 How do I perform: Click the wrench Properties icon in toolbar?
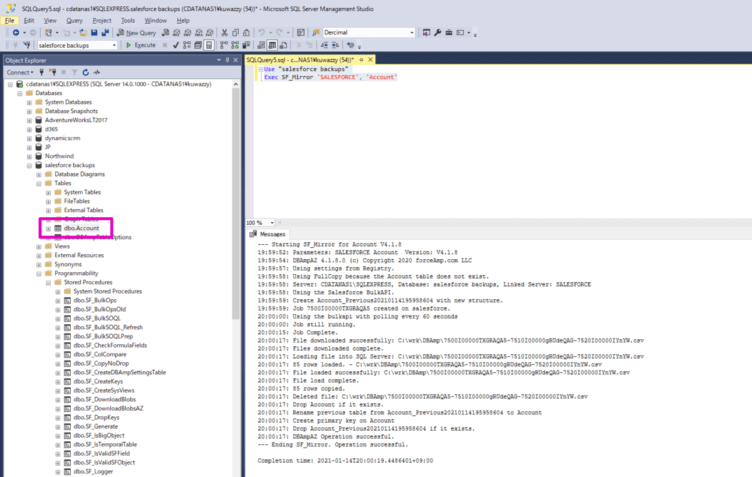click(x=438, y=33)
